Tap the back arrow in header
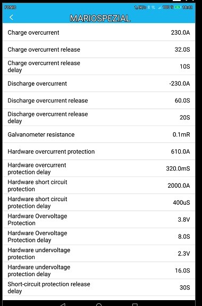Image resolution: width=202 pixels, height=306 pixels. tap(11, 18)
